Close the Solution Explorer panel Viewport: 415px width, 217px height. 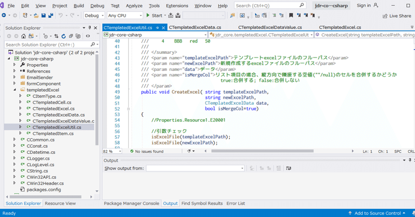(x=95, y=27)
